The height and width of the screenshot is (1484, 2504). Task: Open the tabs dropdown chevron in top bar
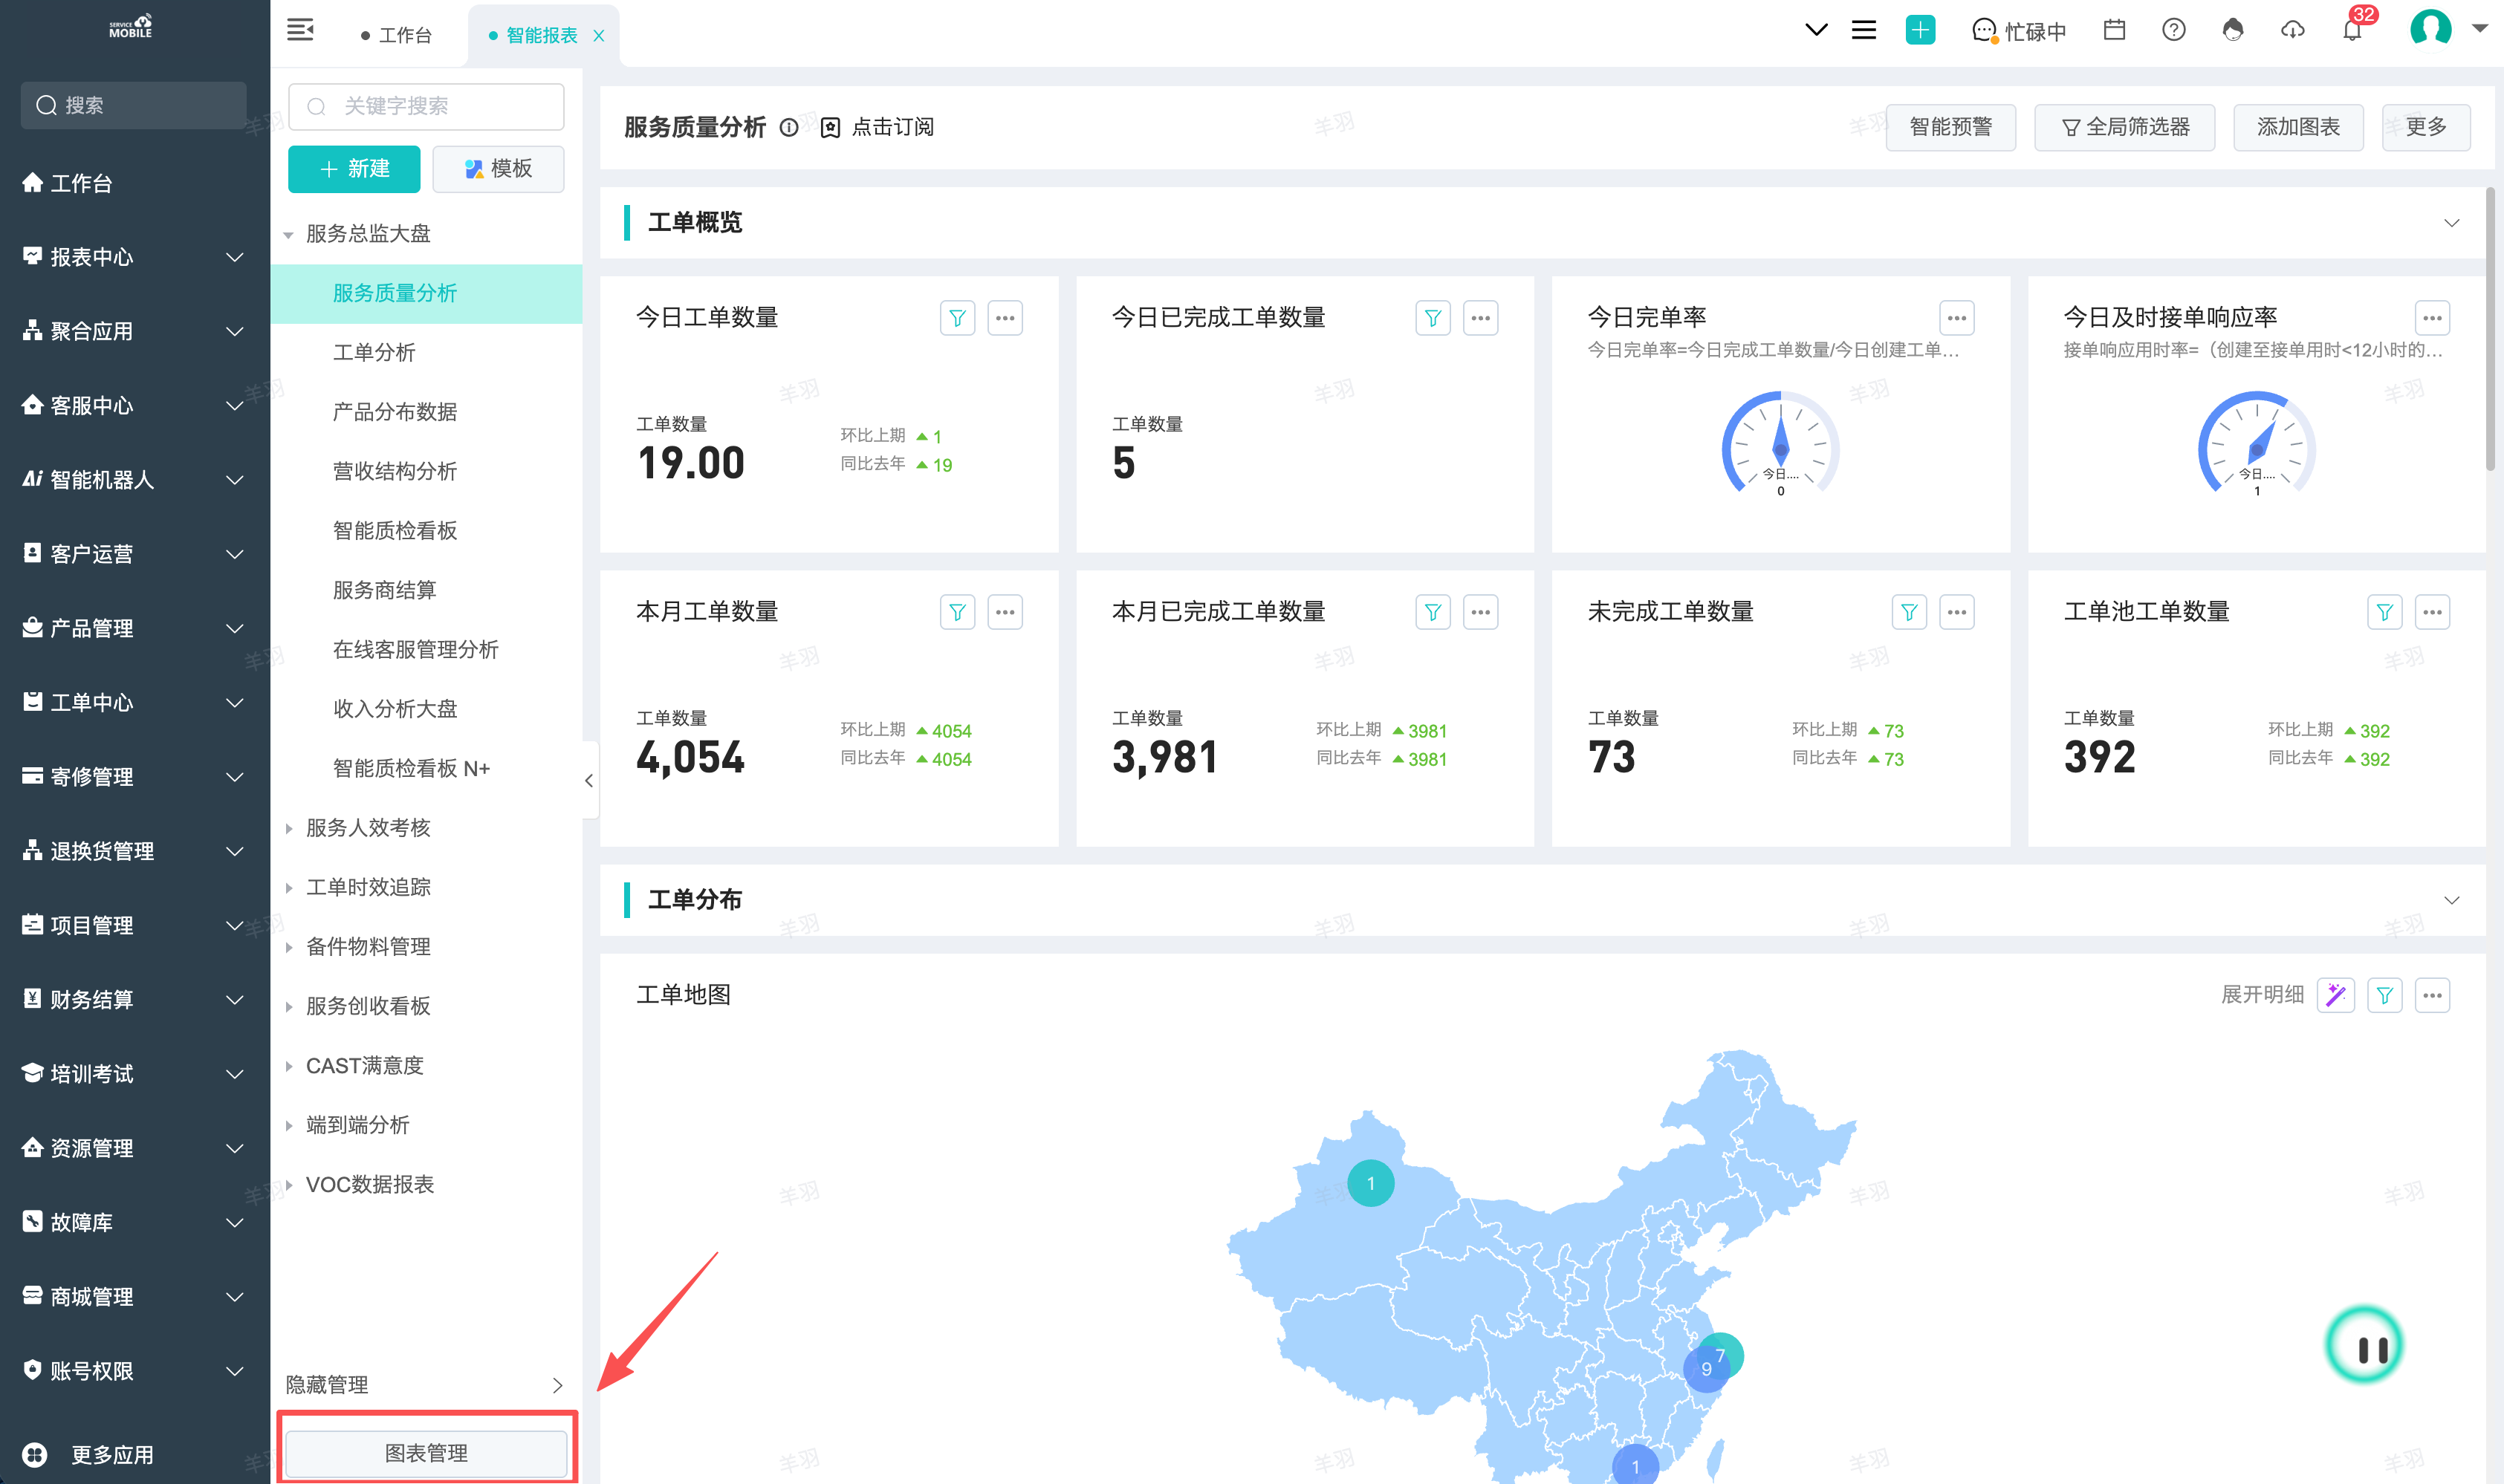pyautogui.click(x=1816, y=30)
